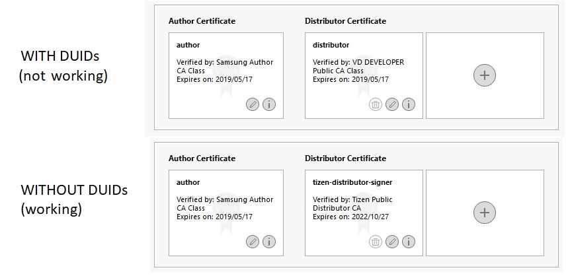The width and height of the screenshot is (568, 276).
Task: Add a distributor certificate in WITHOUT DUIDs row
Action: pyautogui.click(x=485, y=213)
